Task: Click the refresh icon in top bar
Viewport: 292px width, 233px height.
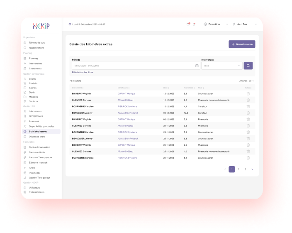Action: pos(194,24)
